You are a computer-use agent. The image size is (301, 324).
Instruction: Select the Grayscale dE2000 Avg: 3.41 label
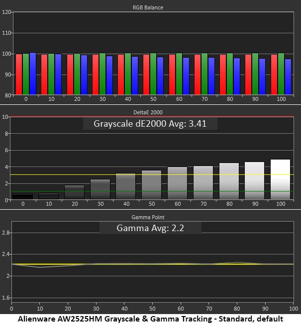[x=150, y=124]
